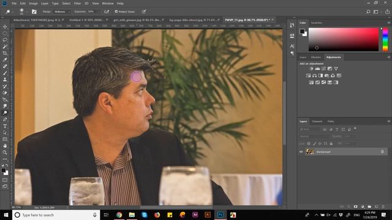This screenshot has width=392, height=220.
Task: Click the Windows search box
Action: 56,215
